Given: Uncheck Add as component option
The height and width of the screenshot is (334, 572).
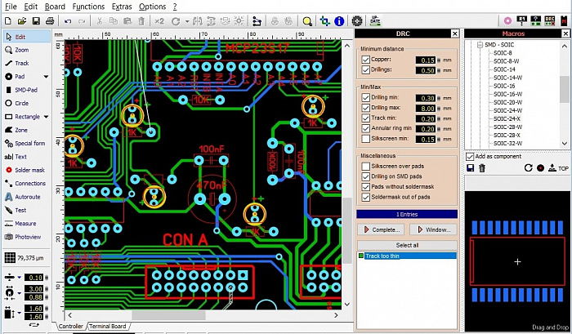Looking at the screenshot, I should [x=470, y=156].
